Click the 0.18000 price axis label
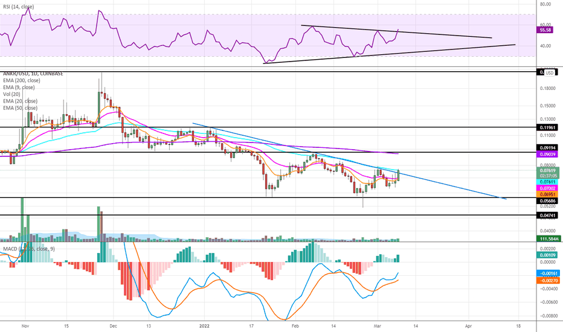This screenshot has height=332, width=563. click(x=547, y=88)
